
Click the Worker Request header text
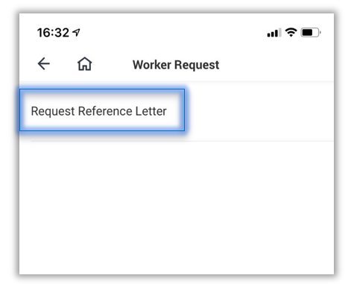point(176,65)
